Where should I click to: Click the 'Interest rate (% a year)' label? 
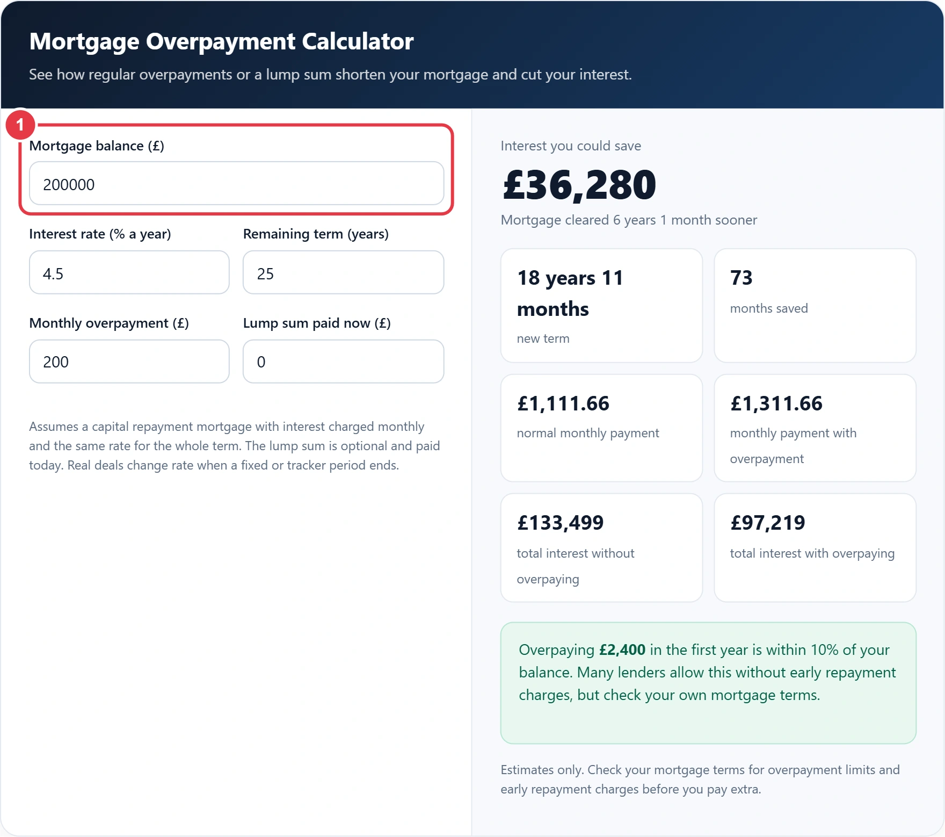coord(100,234)
